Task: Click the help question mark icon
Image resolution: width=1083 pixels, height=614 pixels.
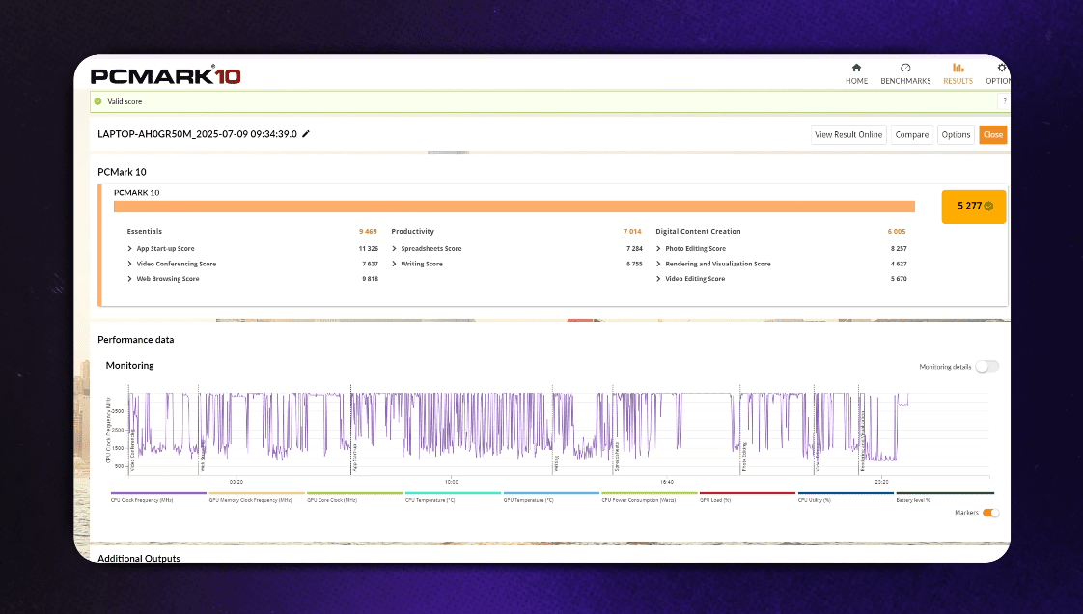Action: [1004, 101]
